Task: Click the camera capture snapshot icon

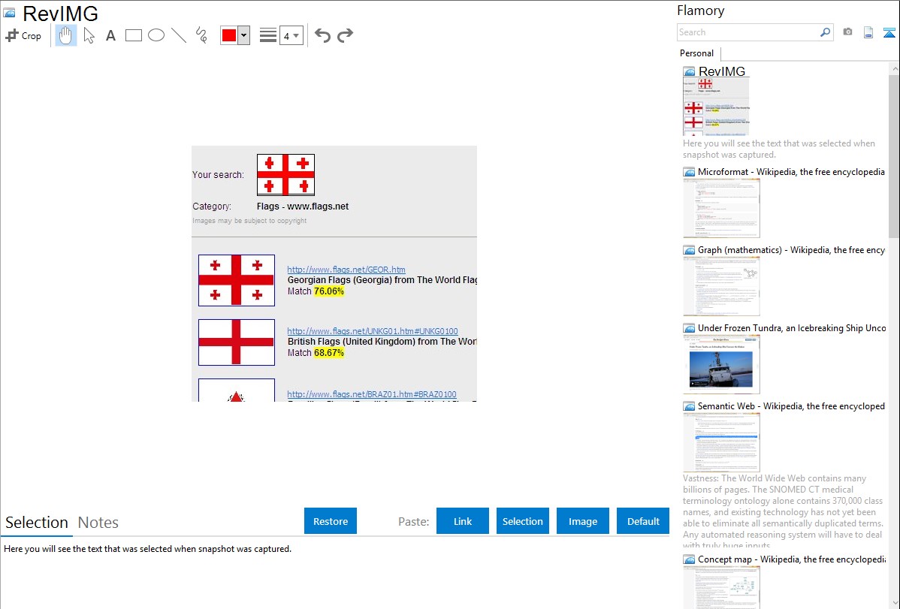Action: (847, 32)
